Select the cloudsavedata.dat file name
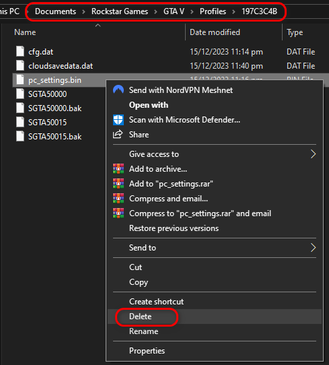The width and height of the screenshot is (329, 365). coord(61,66)
